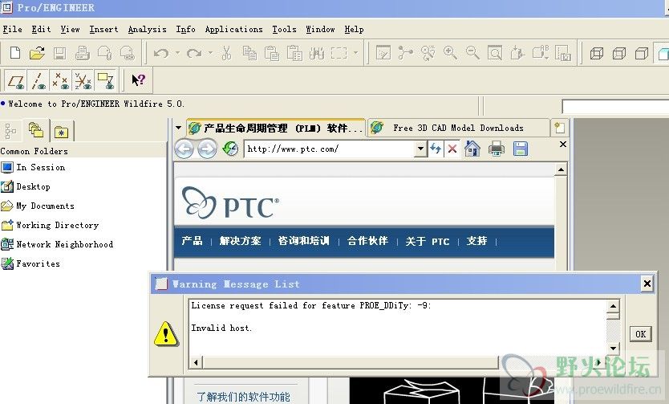Image resolution: width=669 pixels, height=404 pixels.
Task: Switch to Free 3D CAD Model Downloads tab
Action: point(458,128)
